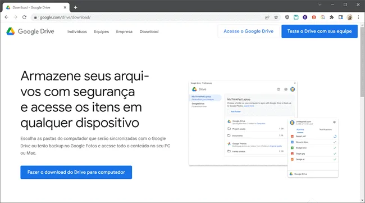Minimize the Chrome window

point(332,4)
